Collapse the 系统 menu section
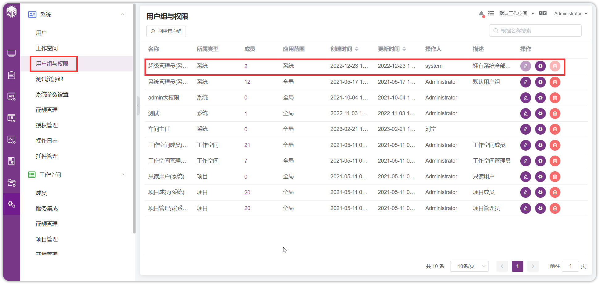 click(123, 14)
